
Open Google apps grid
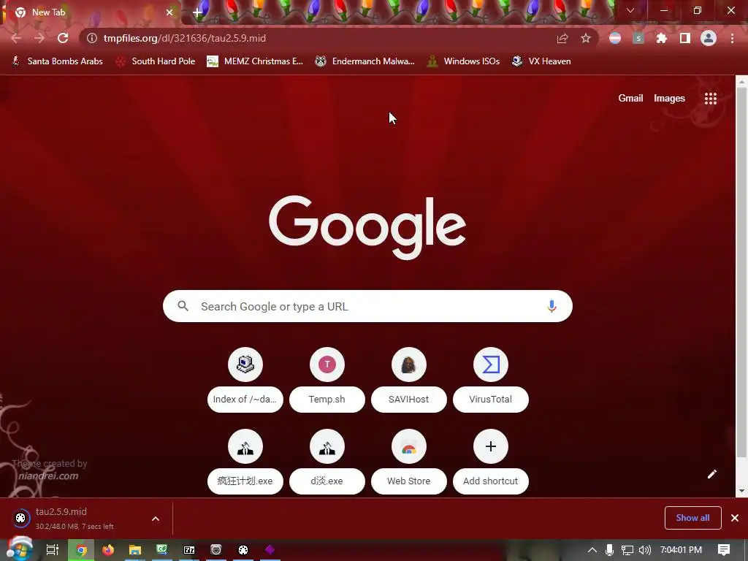pyautogui.click(x=710, y=99)
